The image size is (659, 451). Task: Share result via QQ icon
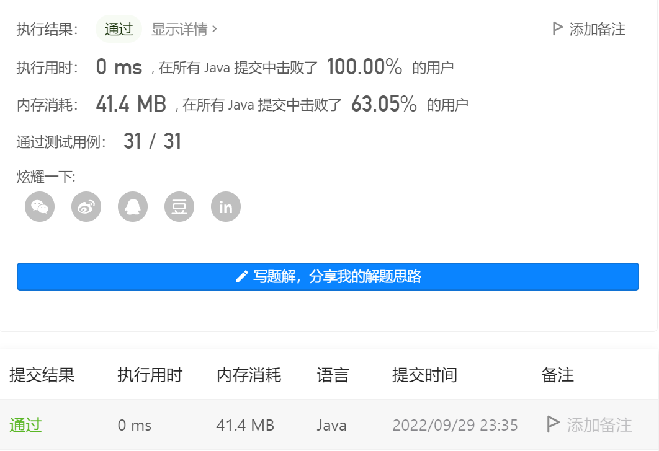coord(132,206)
